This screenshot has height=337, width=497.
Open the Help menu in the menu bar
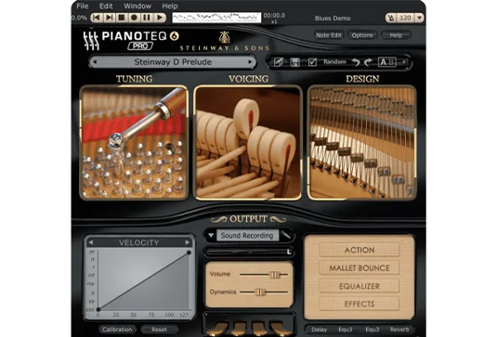pyautogui.click(x=170, y=6)
